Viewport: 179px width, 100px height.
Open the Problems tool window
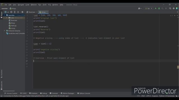click(x=33, y=93)
